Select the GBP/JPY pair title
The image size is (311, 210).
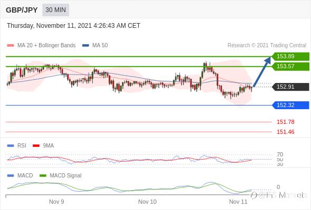(x=22, y=10)
